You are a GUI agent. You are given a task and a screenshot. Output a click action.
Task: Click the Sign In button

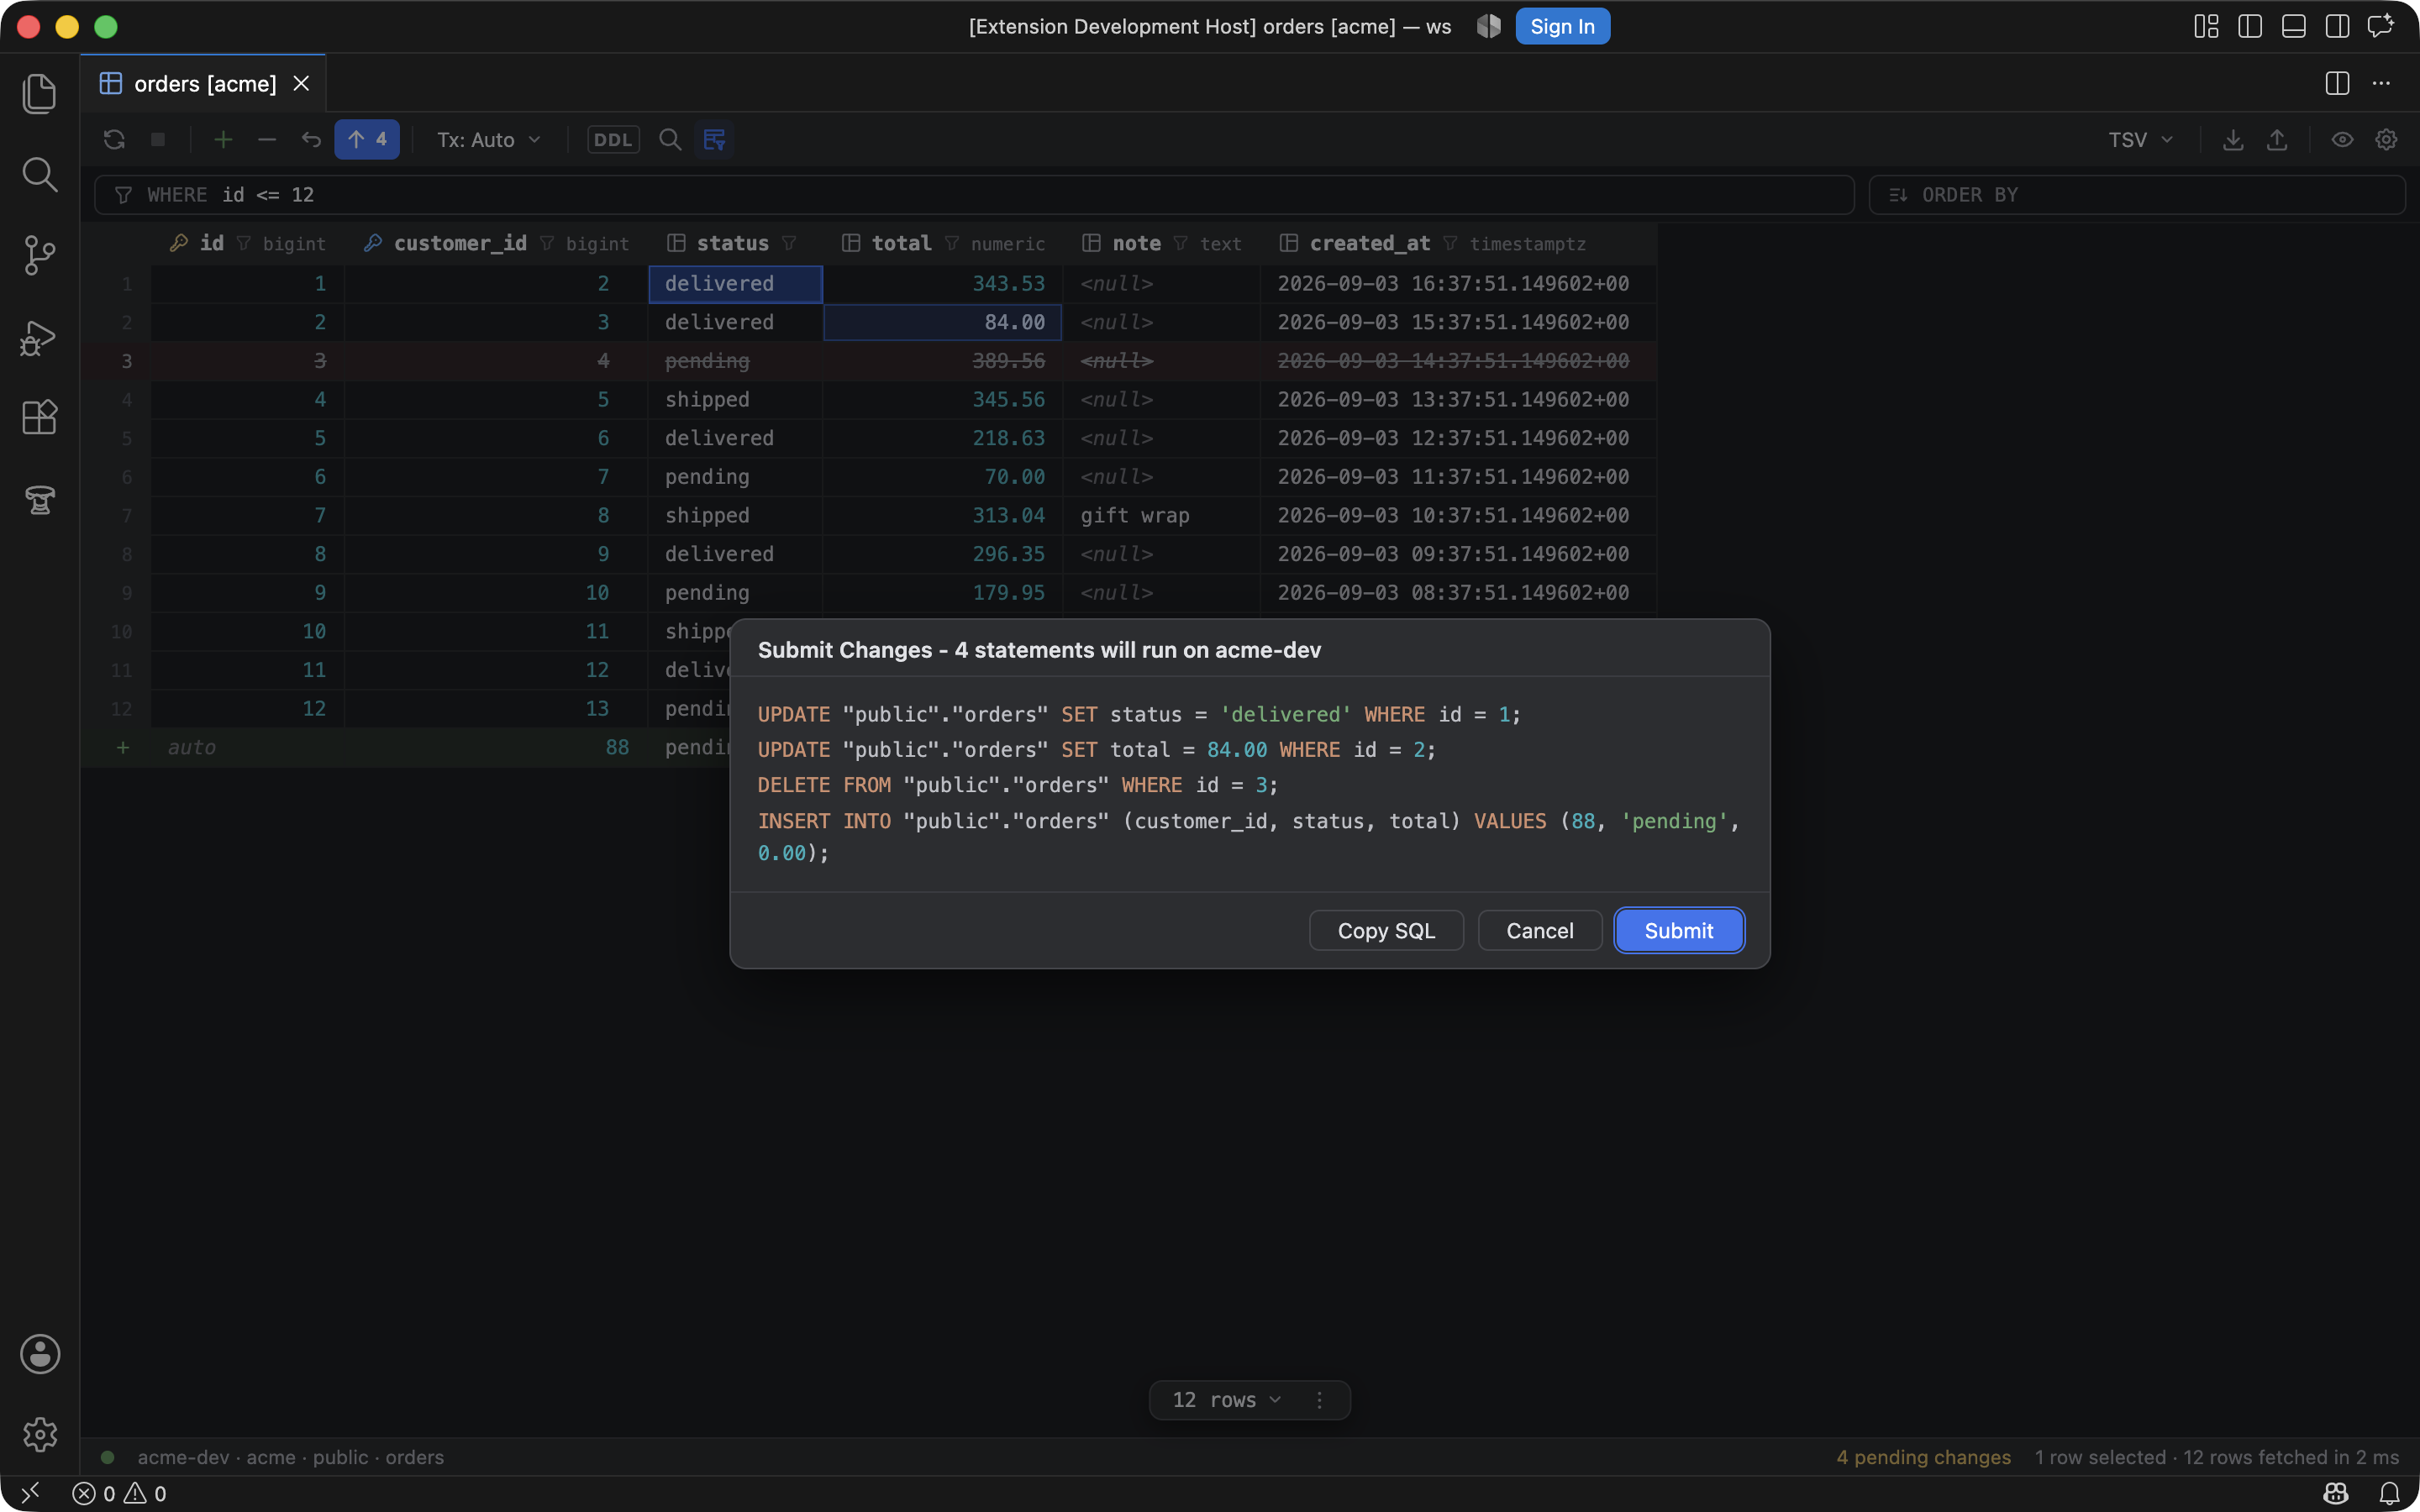click(x=1562, y=26)
